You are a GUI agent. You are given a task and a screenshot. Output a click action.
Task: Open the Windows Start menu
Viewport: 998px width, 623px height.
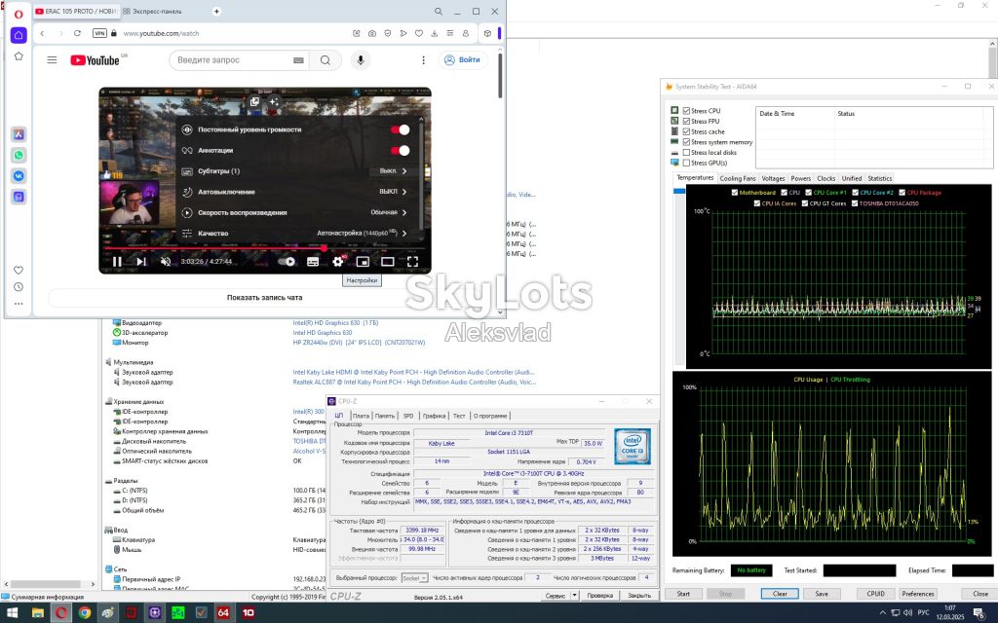pyautogui.click(x=12, y=613)
